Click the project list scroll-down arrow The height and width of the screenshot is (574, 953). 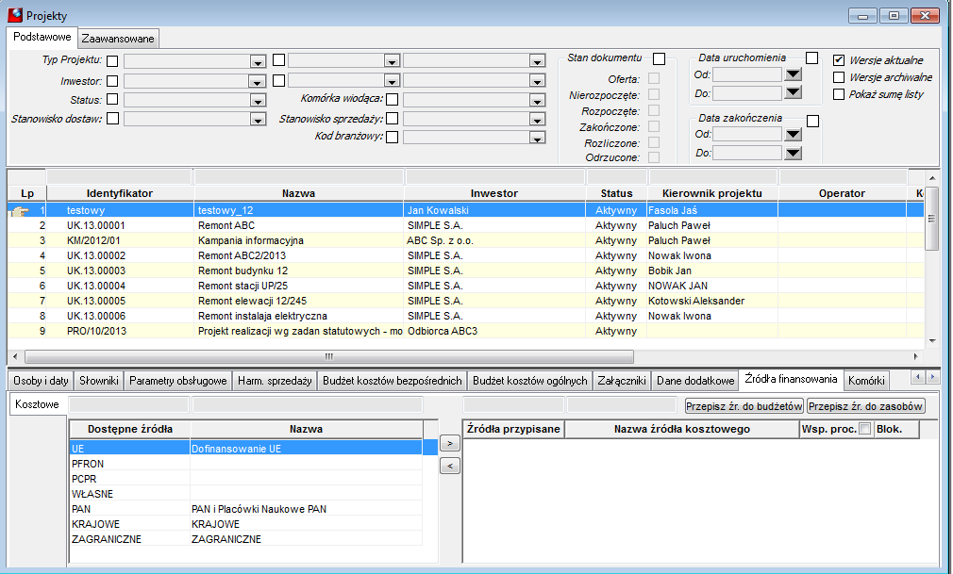click(931, 341)
